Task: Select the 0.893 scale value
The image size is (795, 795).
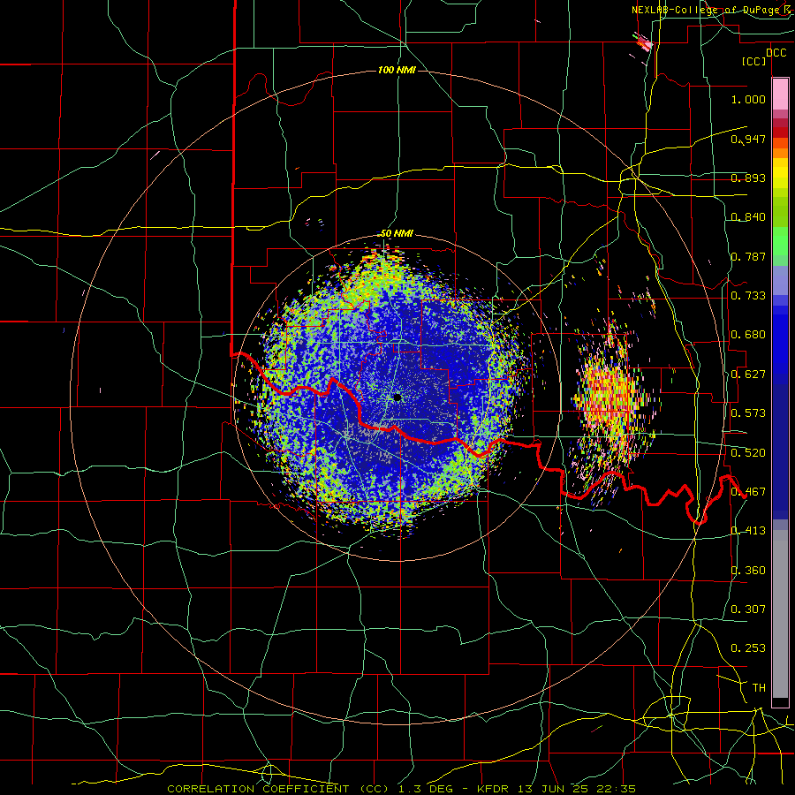Action: [748, 178]
